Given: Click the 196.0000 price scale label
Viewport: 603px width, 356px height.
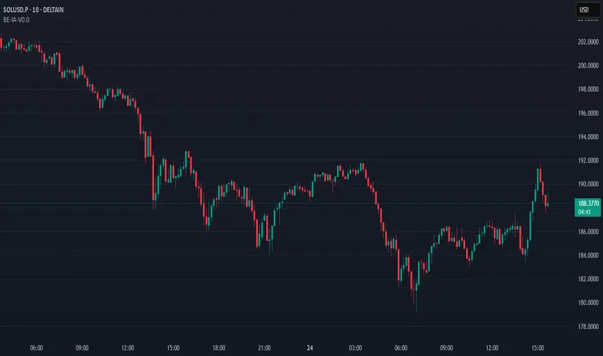Looking at the screenshot, I should [587, 113].
